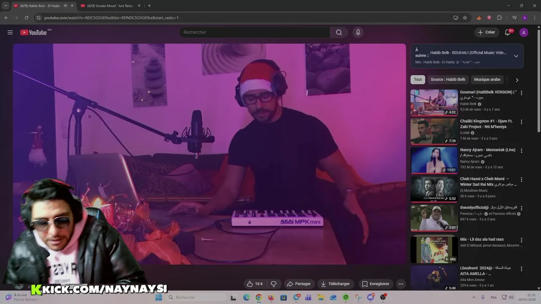This screenshot has width=541, height=304.
Task: Open the Habib Belk channel link
Action: point(468,104)
